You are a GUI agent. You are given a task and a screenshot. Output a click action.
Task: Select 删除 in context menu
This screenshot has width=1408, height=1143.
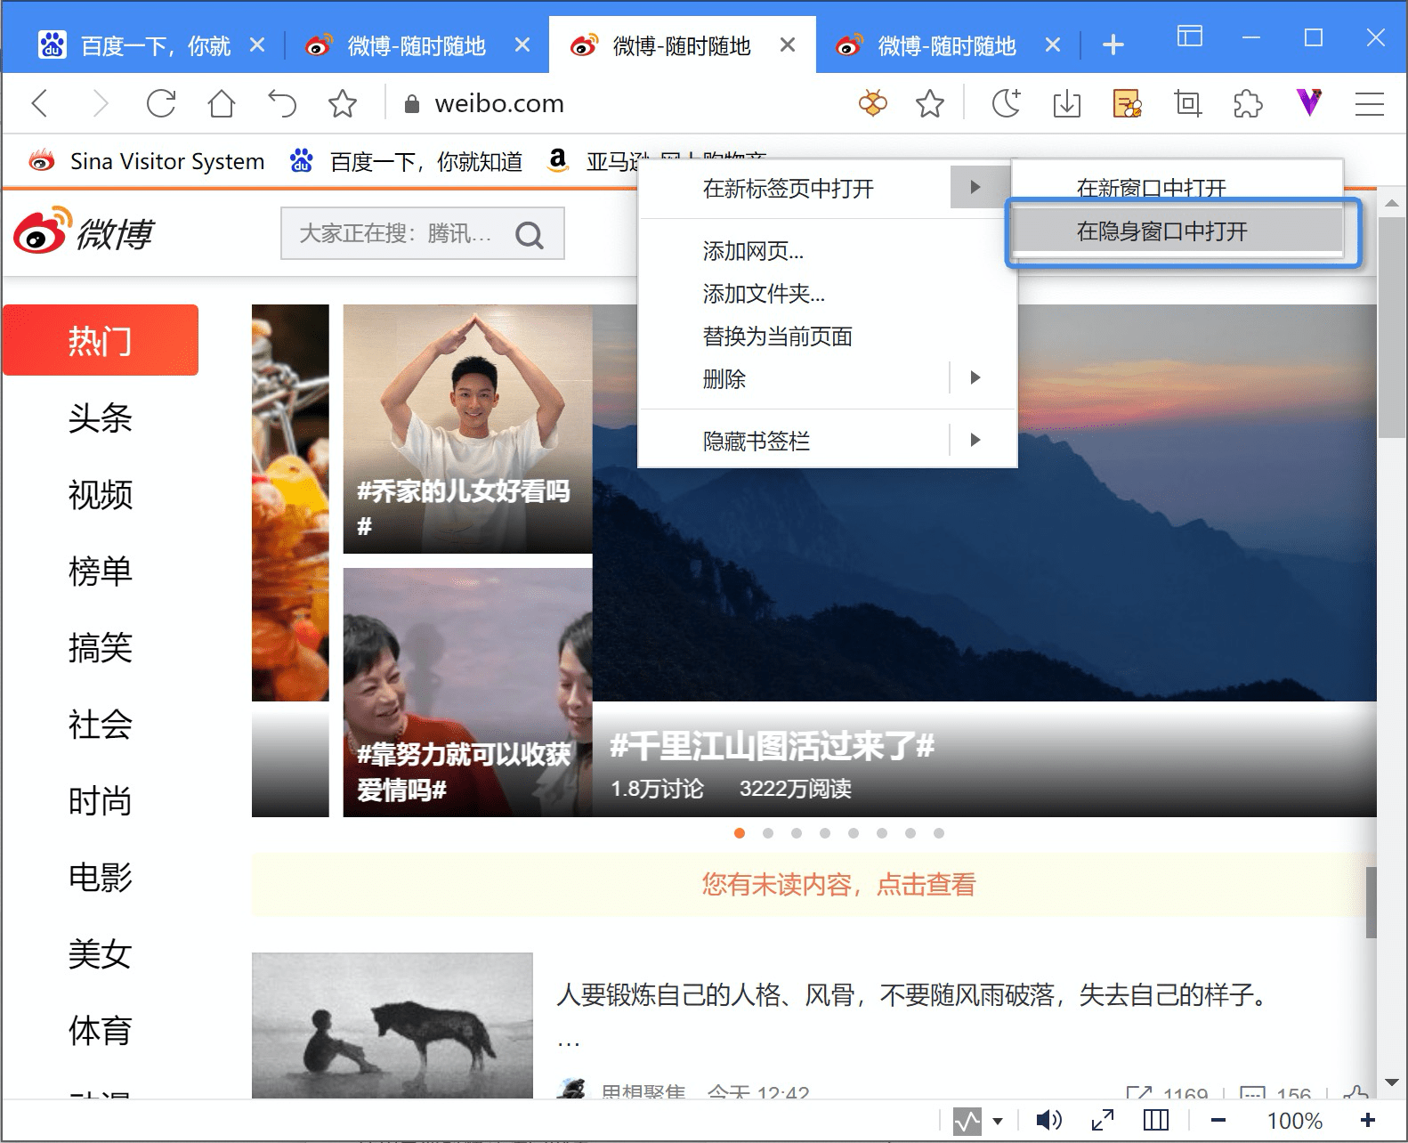(794, 378)
